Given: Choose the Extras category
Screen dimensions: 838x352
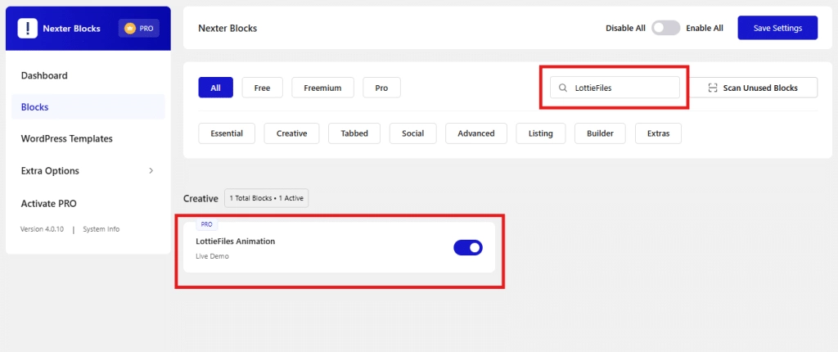Looking at the screenshot, I should click(x=659, y=133).
